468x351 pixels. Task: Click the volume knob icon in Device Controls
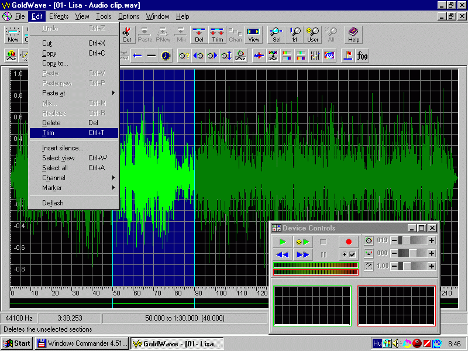[x=369, y=240]
